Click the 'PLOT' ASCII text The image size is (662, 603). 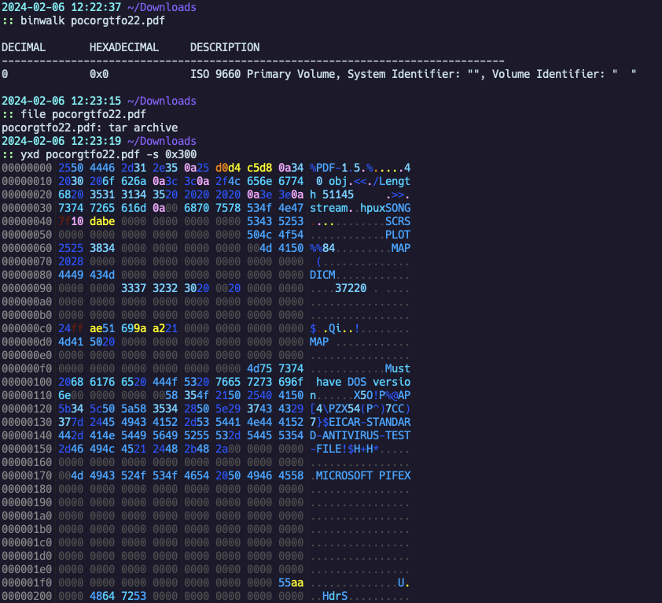[x=398, y=235]
